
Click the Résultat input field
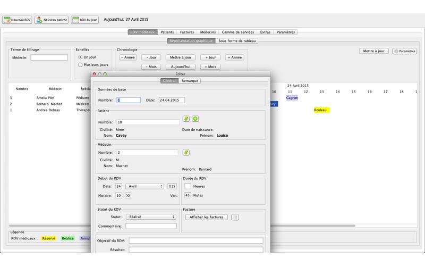point(195,250)
